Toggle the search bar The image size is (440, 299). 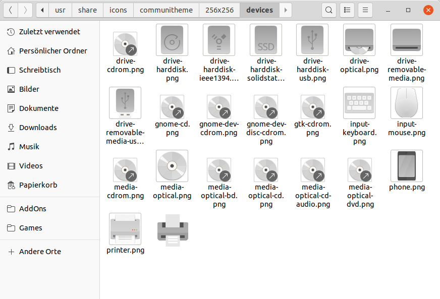(329, 10)
